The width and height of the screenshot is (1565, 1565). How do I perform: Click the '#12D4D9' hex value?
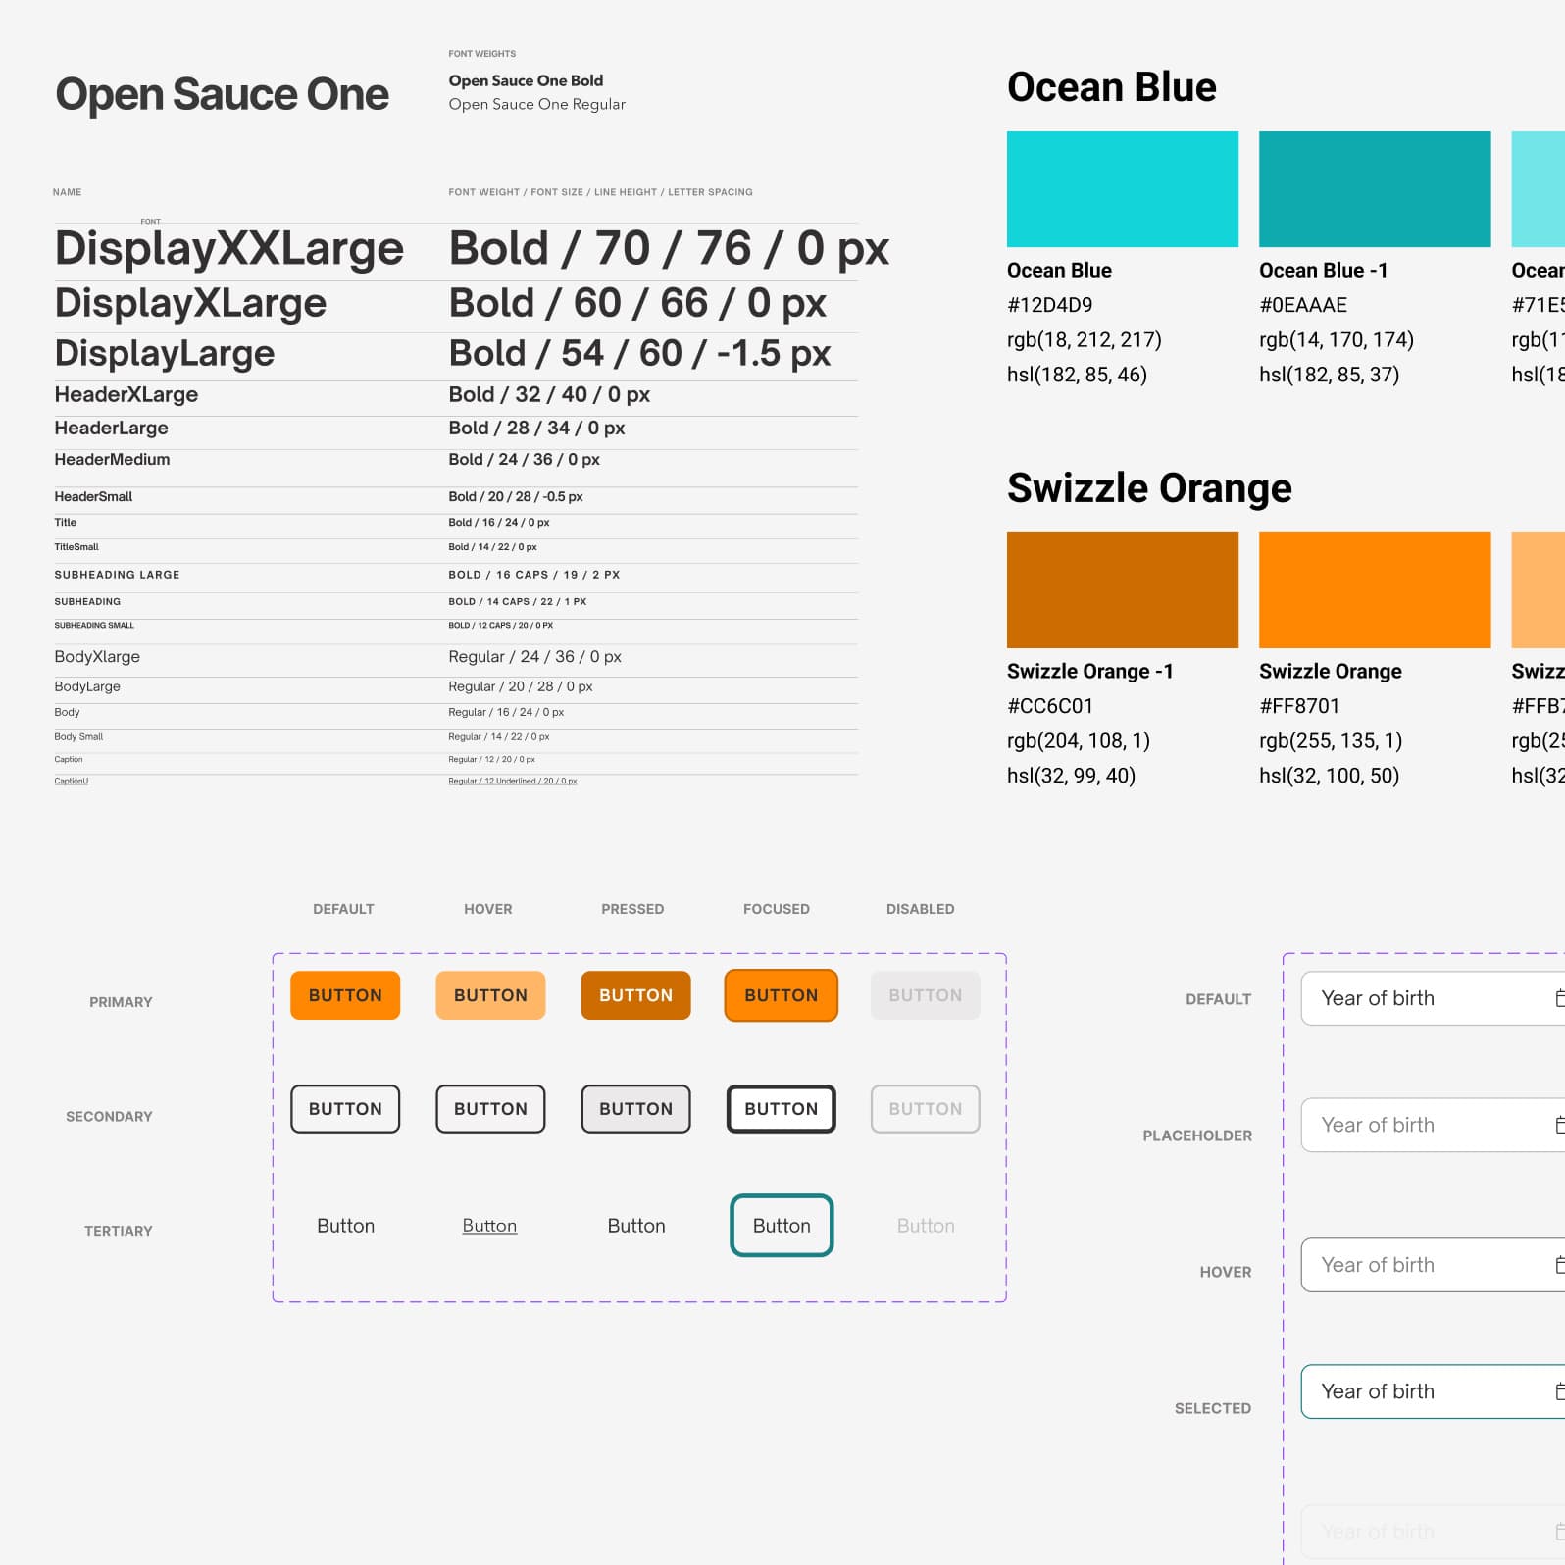coord(1049,305)
